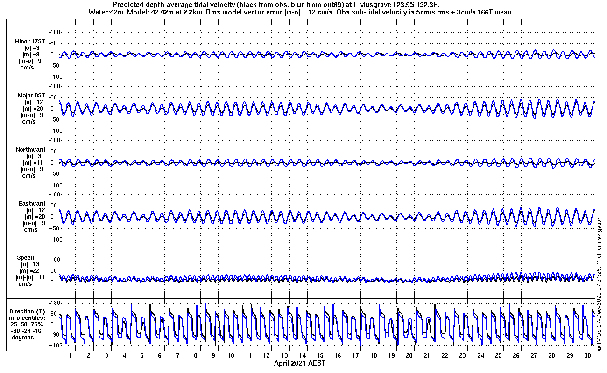The width and height of the screenshot is (607, 373).
Task: Click '|m| =22' in the Speed panel
Action: coord(29,271)
